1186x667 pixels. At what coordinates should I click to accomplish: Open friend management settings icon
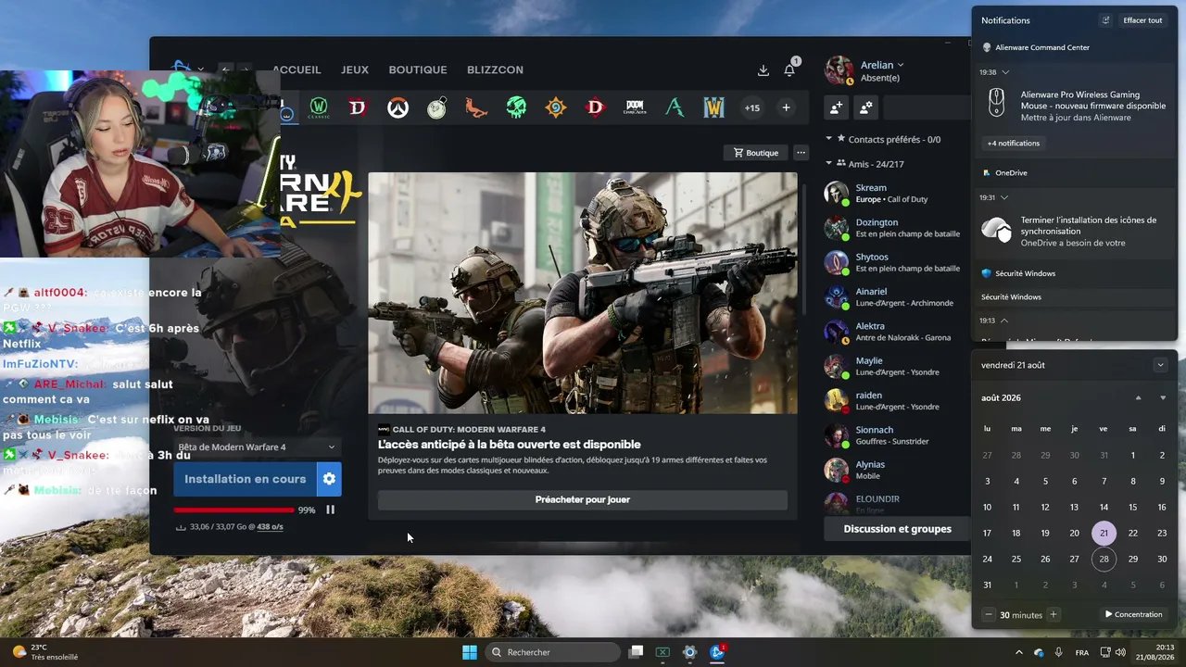click(865, 107)
